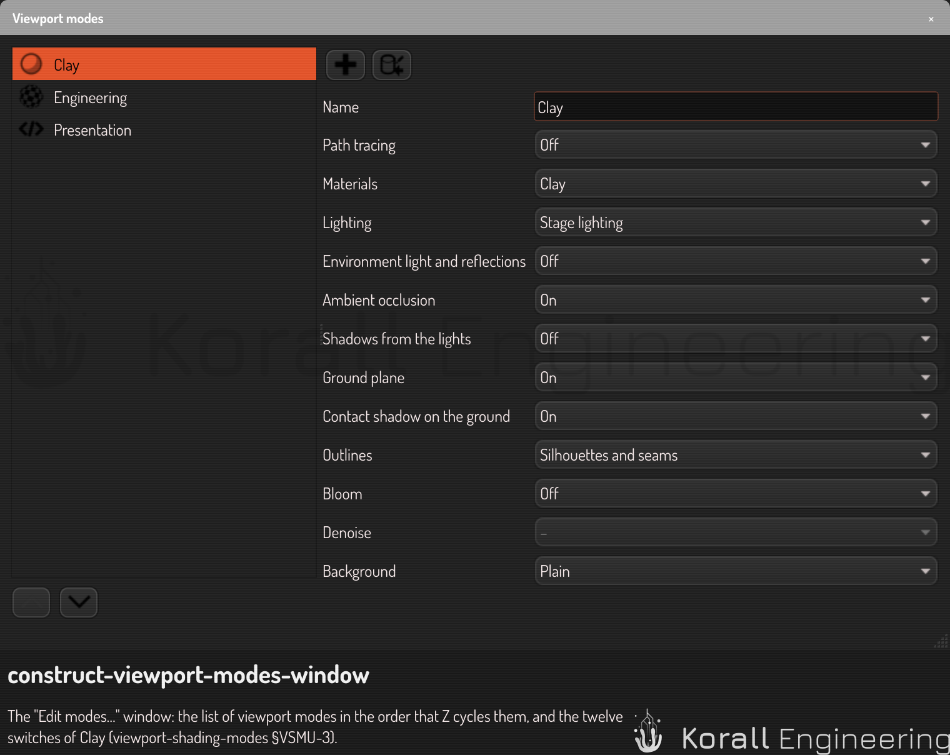Click the orange sphere icon of Clay
Image resolution: width=950 pixels, height=755 pixels.
(31, 64)
